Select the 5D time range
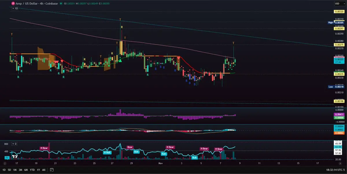The image size is (347, 174). [10, 170]
